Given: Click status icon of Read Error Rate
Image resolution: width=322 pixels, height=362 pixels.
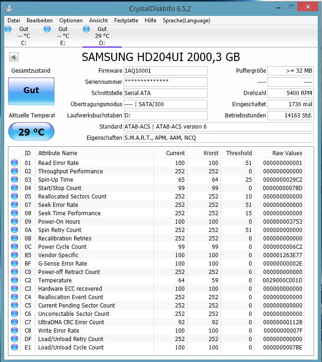Looking at the screenshot, I should [x=14, y=163].
